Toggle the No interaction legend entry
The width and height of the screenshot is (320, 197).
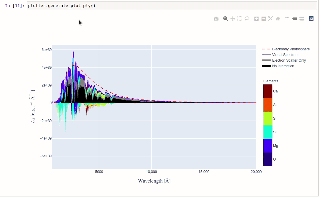coord(283,66)
